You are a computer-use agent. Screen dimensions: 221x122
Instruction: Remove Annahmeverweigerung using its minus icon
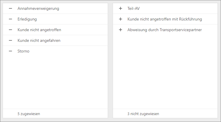coord(10,8)
